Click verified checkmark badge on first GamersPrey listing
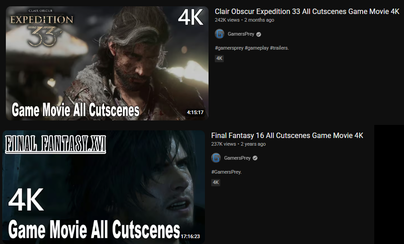Screen dimensions: 404x244 point(259,34)
